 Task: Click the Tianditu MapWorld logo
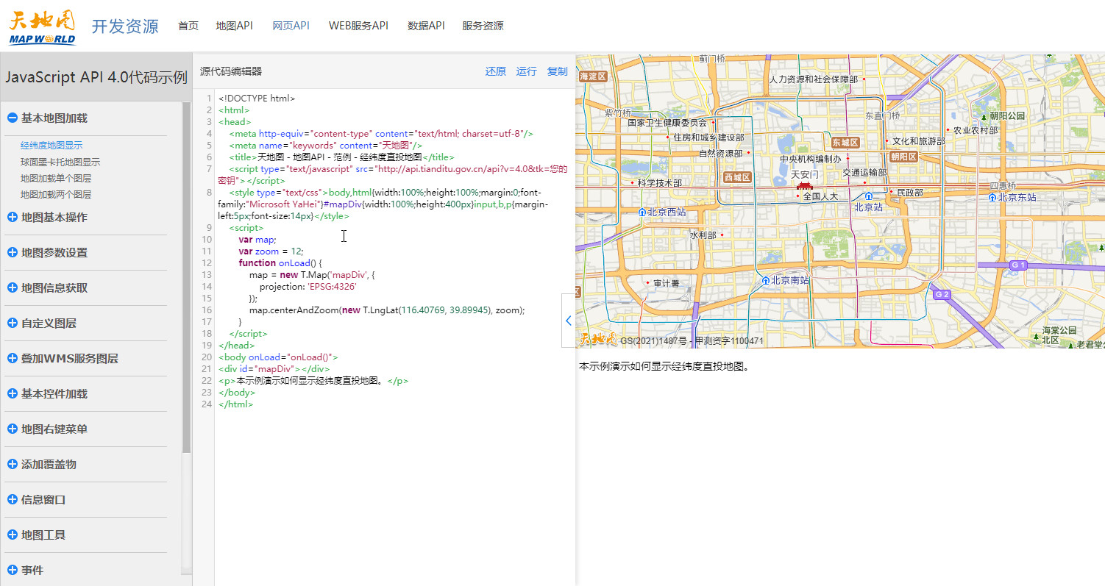(42, 26)
